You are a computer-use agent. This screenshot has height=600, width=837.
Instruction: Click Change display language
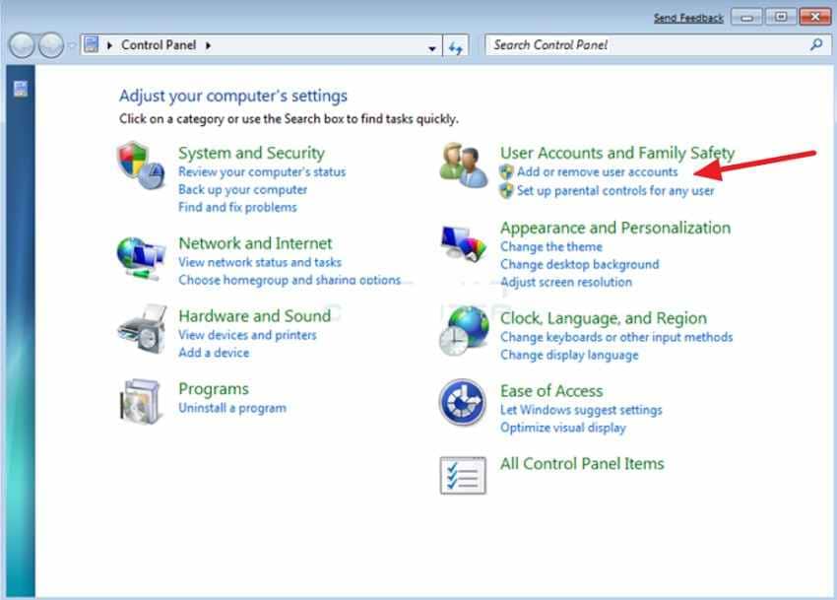click(569, 355)
